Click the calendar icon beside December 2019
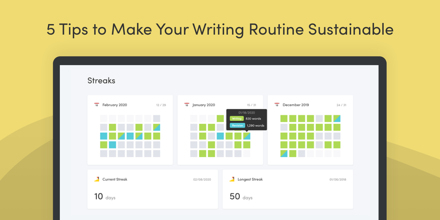Screen dimensions: 440x220 coord(277,105)
